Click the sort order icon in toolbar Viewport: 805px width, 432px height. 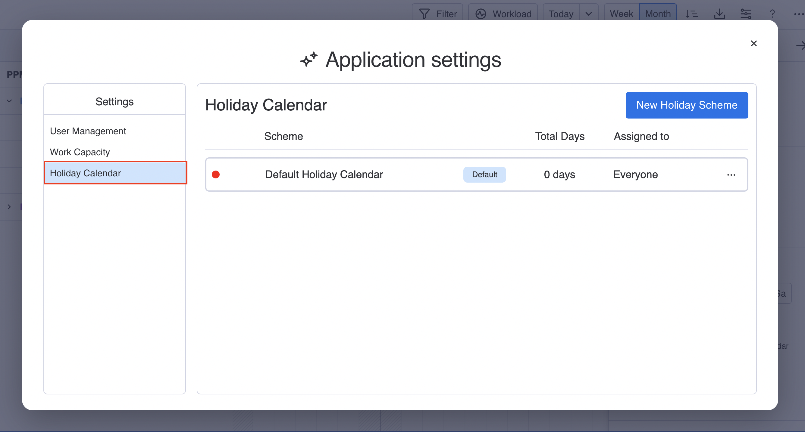pyautogui.click(x=692, y=14)
